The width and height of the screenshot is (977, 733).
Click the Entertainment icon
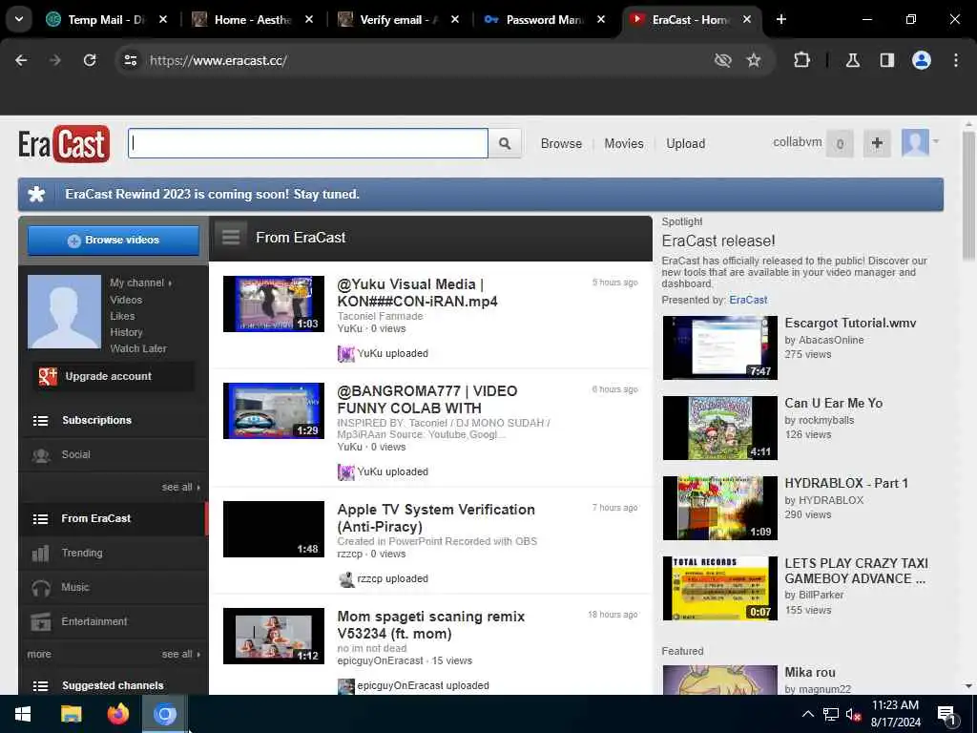(x=41, y=622)
